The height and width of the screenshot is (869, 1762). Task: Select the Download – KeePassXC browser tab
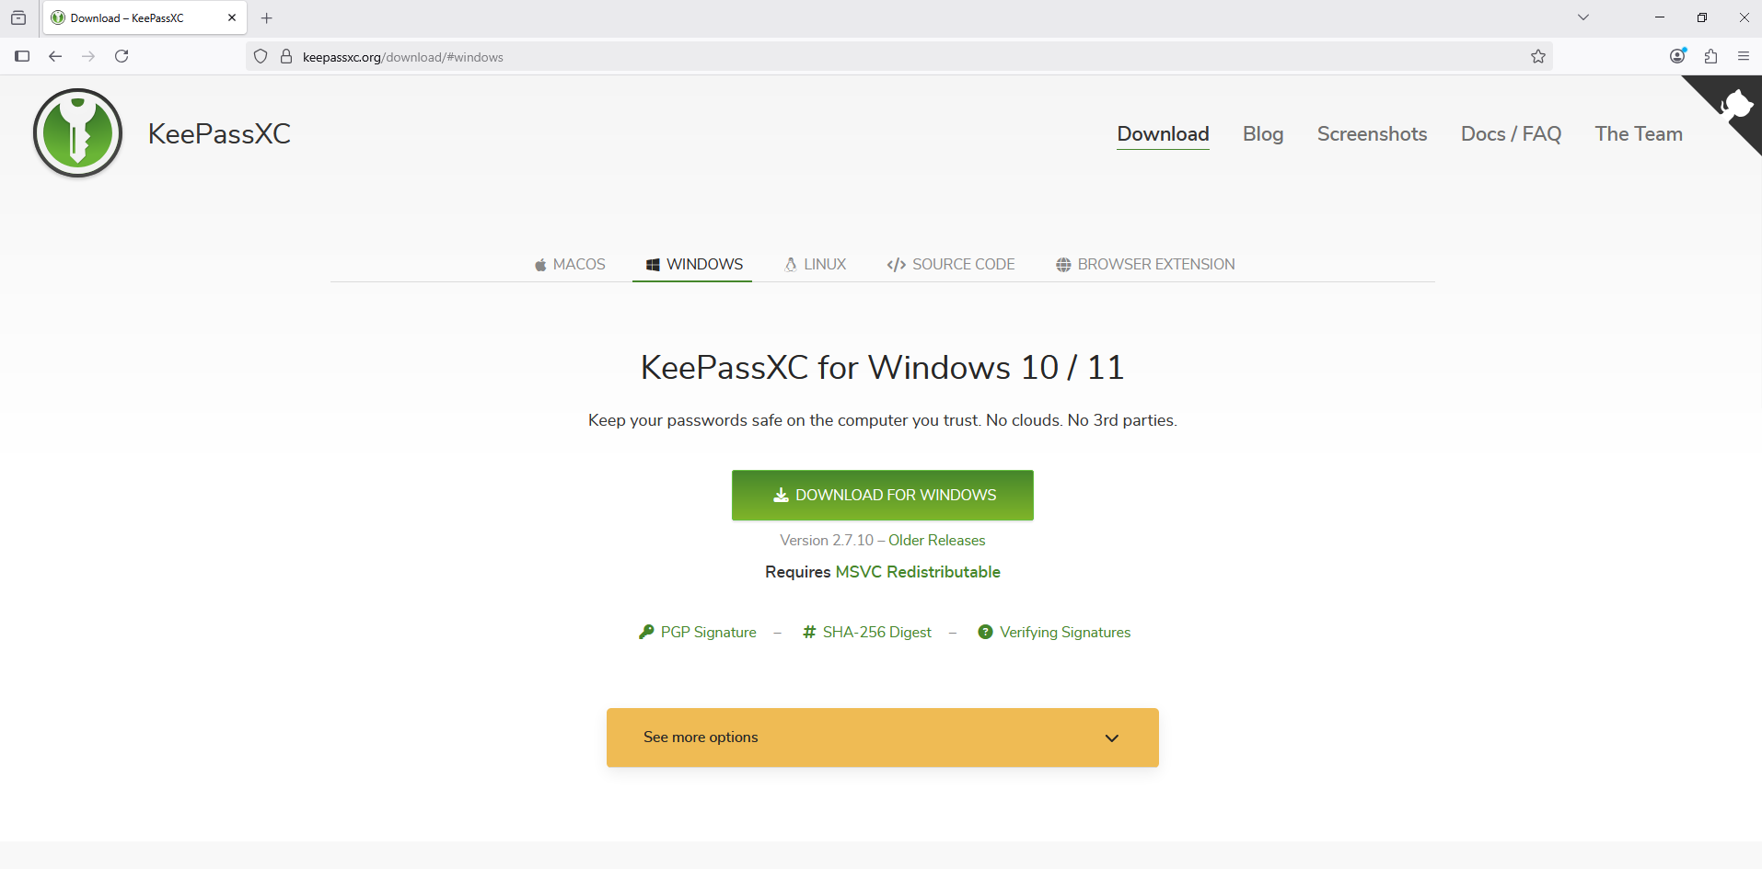pyautogui.click(x=145, y=18)
